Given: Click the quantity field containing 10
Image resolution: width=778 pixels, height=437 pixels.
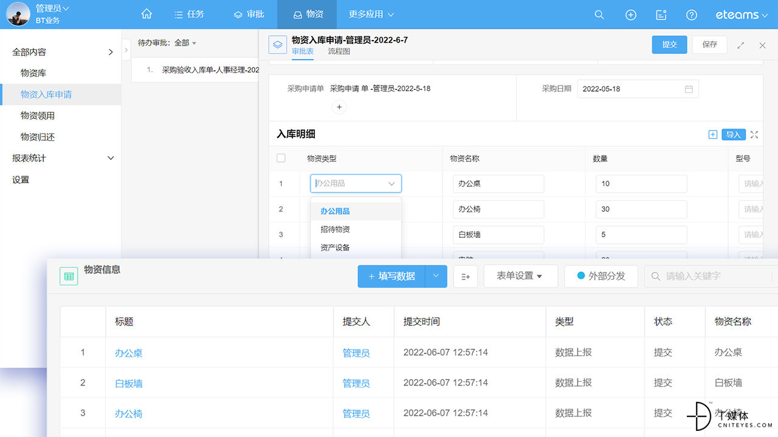Looking at the screenshot, I should (641, 183).
